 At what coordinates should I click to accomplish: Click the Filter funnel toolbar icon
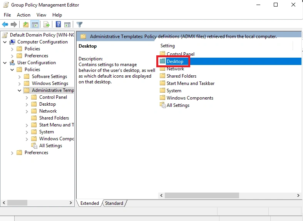[79, 25]
